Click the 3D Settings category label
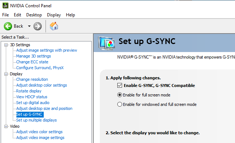235x143 pixels. click(20, 45)
